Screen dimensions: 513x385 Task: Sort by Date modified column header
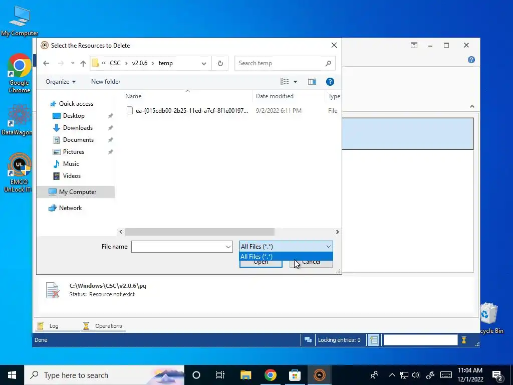275,96
